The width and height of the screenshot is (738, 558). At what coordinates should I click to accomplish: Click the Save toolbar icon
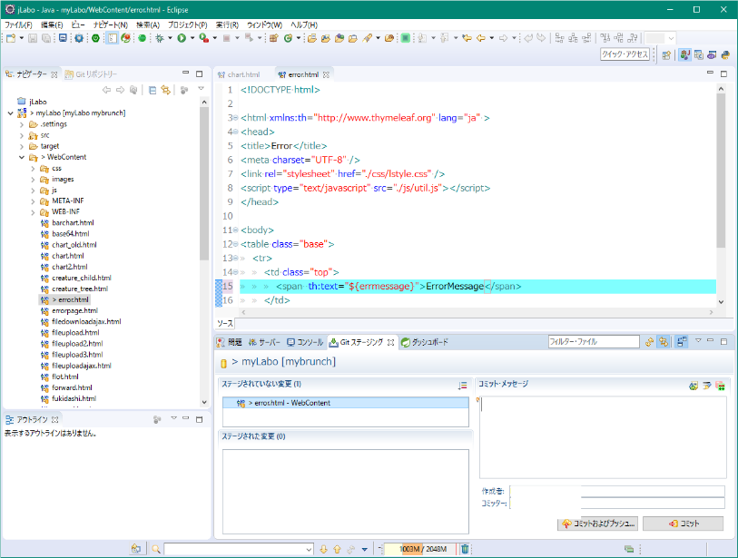[x=33, y=38]
